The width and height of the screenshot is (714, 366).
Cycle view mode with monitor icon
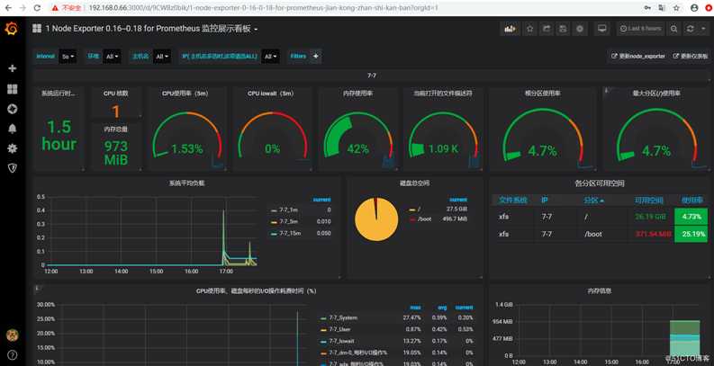click(x=602, y=29)
